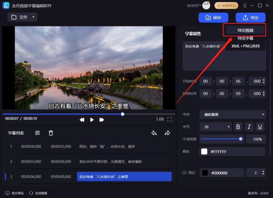
Task: Open the white #FFFFFF color swatch
Action: point(204,151)
